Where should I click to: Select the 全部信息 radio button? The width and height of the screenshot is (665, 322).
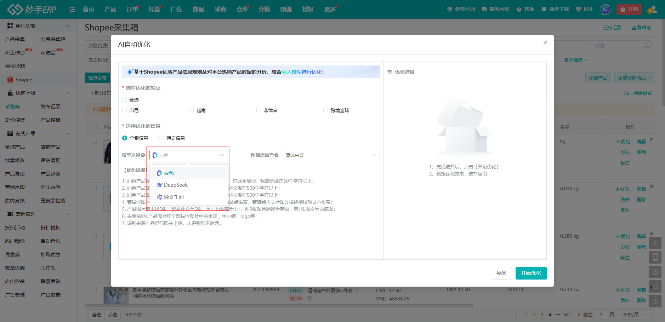pos(125,138)
